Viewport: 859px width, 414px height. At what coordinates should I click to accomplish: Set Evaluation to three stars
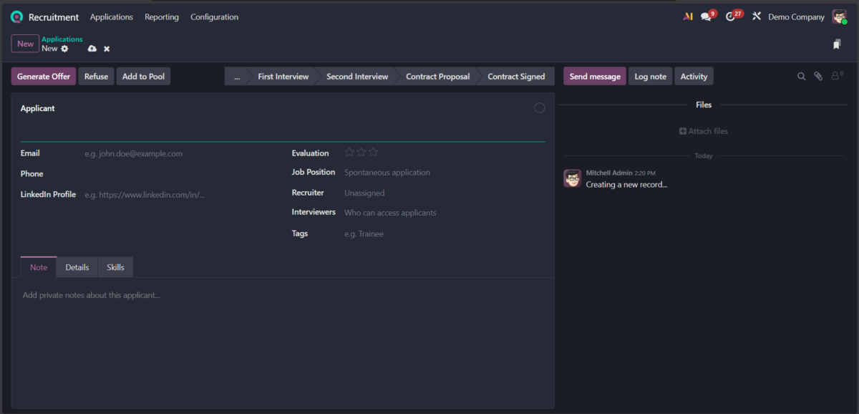point(373,153)
